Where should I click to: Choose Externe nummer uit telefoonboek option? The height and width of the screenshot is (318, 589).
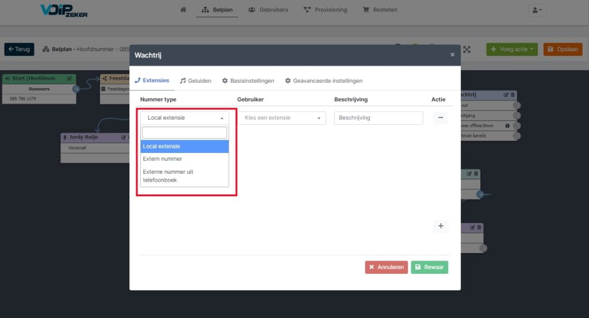185,176
